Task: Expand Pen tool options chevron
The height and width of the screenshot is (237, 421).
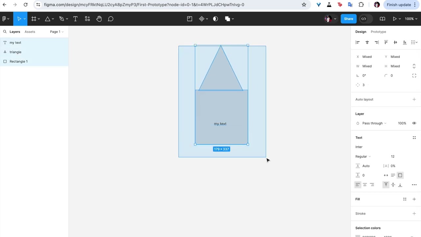Action: pos(67,19)
